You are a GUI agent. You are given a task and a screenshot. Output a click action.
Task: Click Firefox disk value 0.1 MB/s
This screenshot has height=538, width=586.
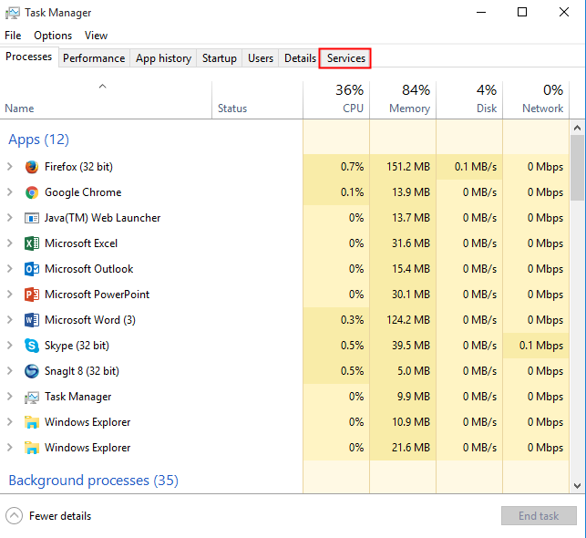pyautogui.click(x=476, y=167)
